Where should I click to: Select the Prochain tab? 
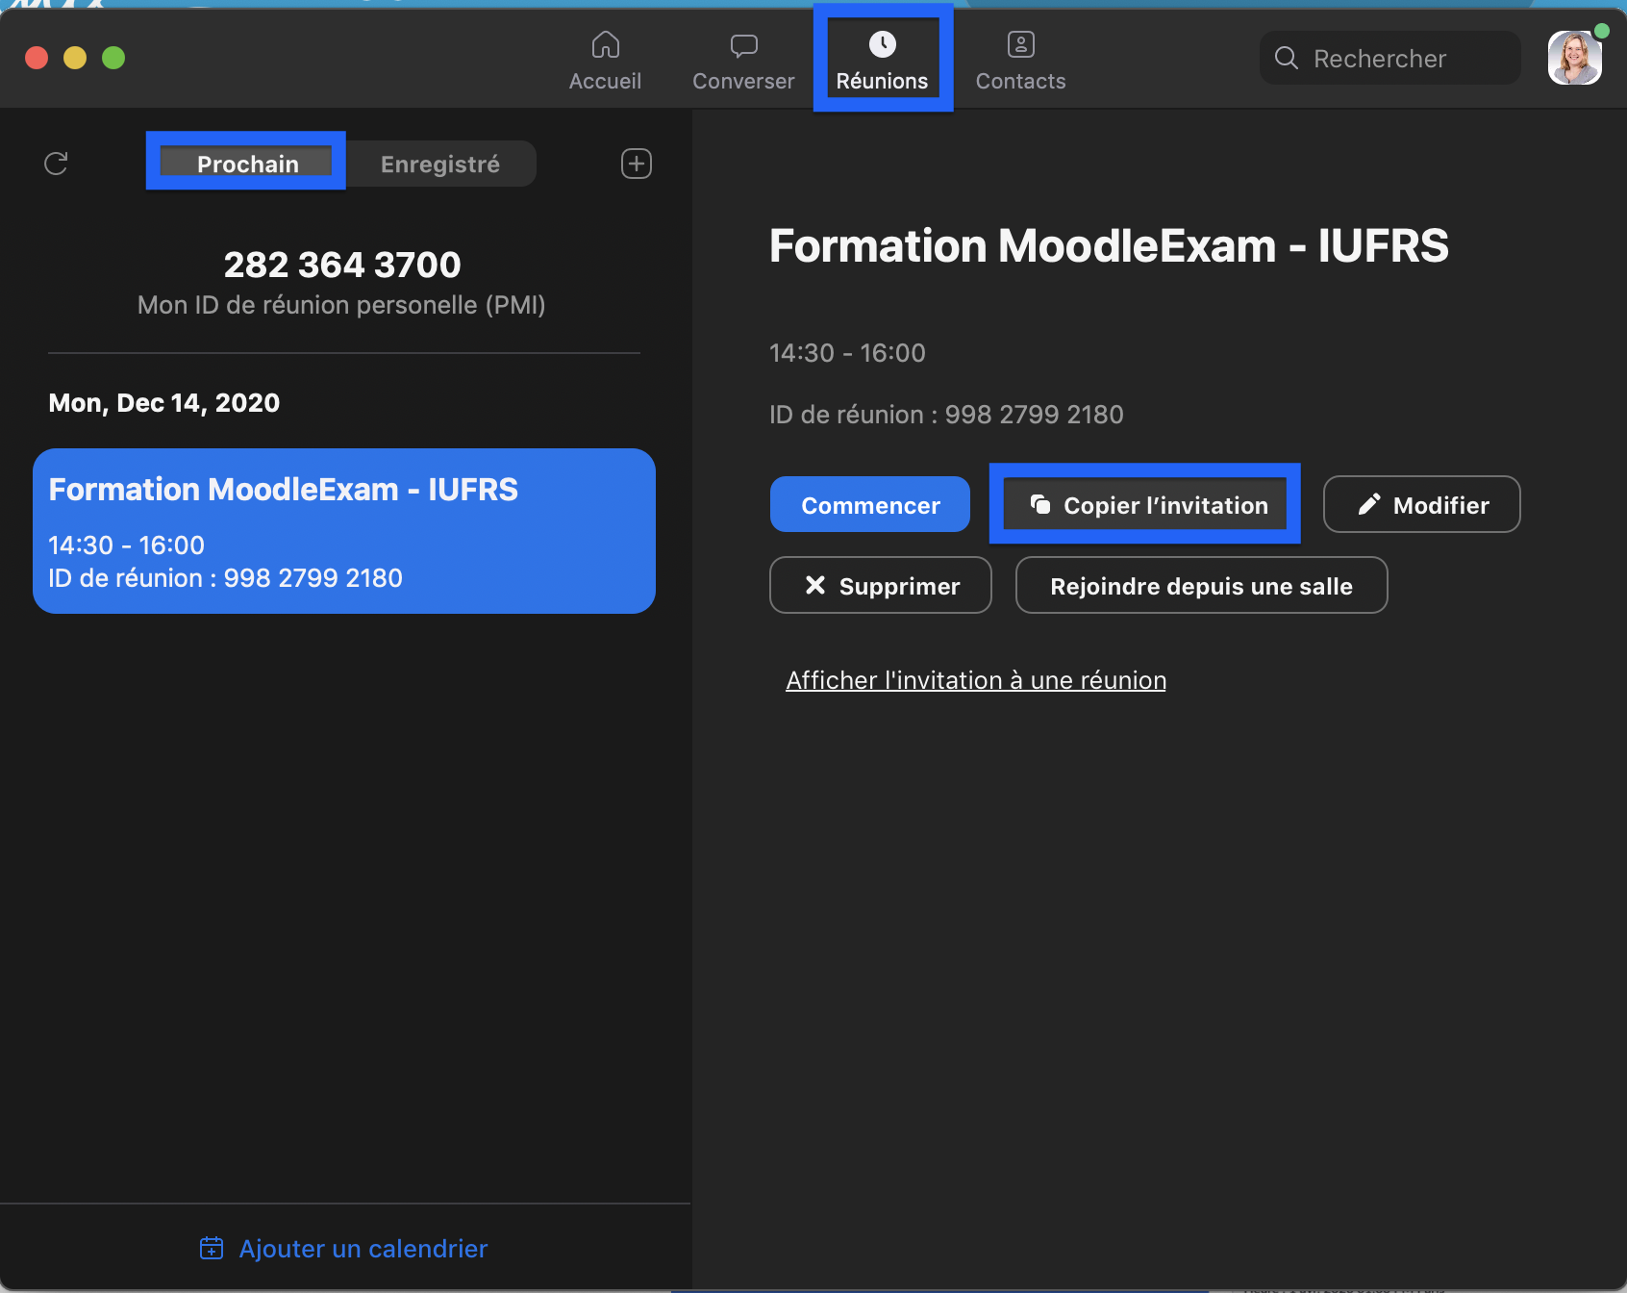pos(247,164)
